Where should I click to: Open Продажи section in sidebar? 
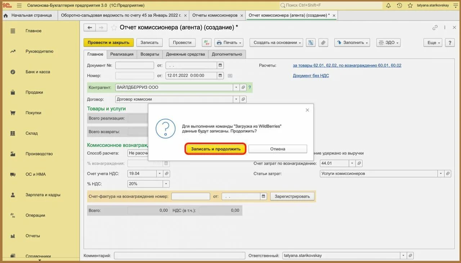click(x=34, y=93)
